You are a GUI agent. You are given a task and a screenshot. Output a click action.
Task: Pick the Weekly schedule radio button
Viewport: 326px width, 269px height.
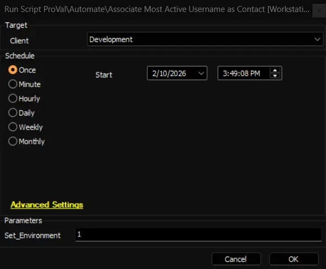coord(13,127)
